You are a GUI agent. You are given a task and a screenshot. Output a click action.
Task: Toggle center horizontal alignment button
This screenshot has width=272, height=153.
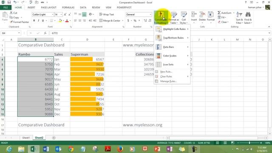pyautogui.click(x=80, y=20)
